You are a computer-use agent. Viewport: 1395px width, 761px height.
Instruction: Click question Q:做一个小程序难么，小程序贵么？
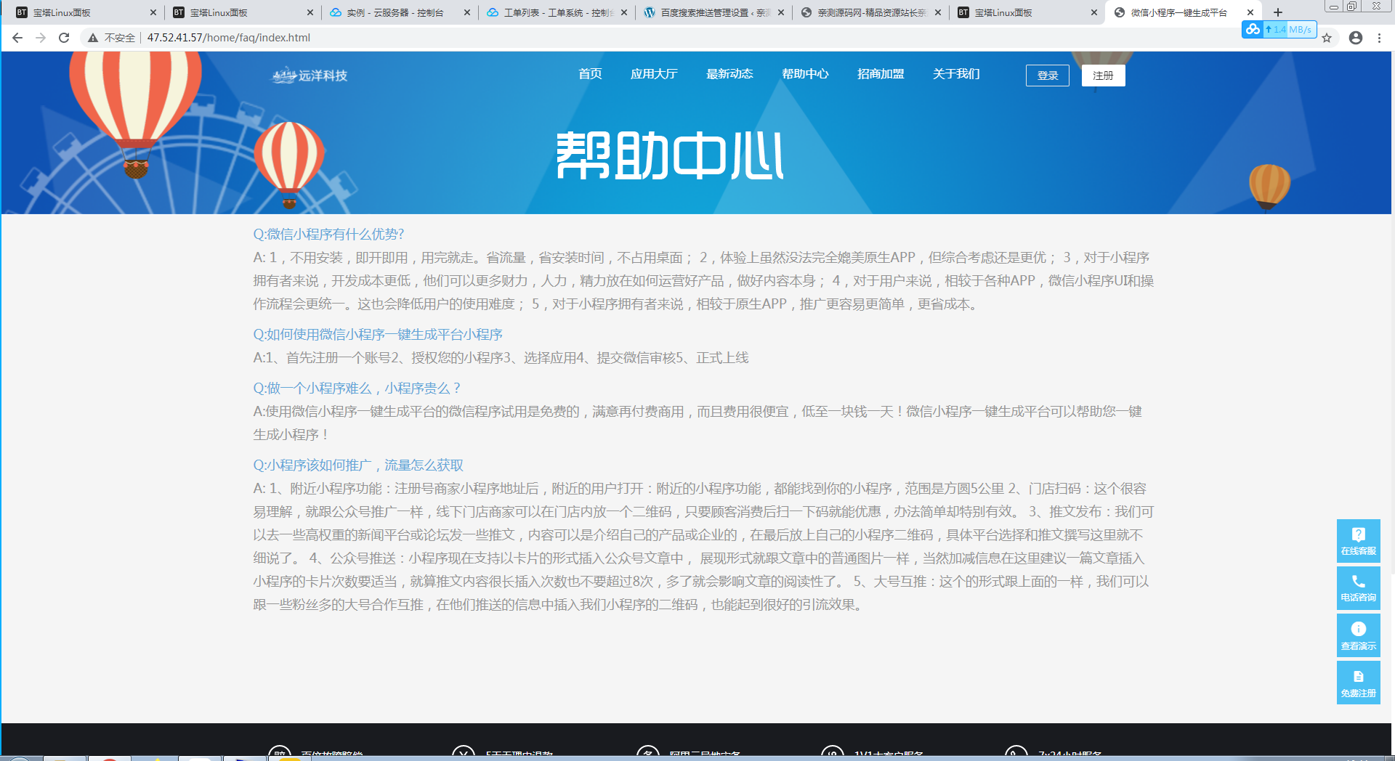tap(357, 388)
